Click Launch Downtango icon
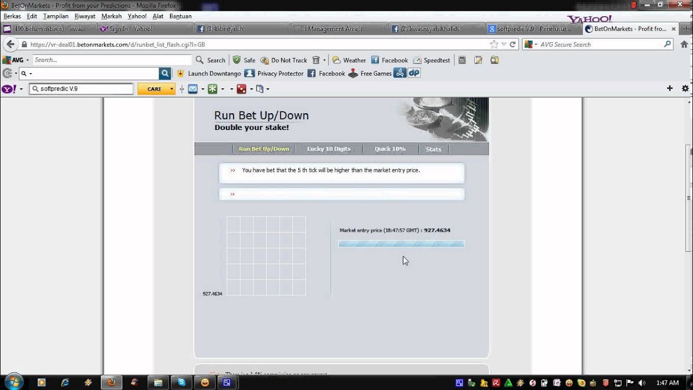 coord(180,73)
